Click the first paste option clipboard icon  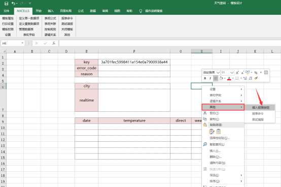(x=212, y=132)
